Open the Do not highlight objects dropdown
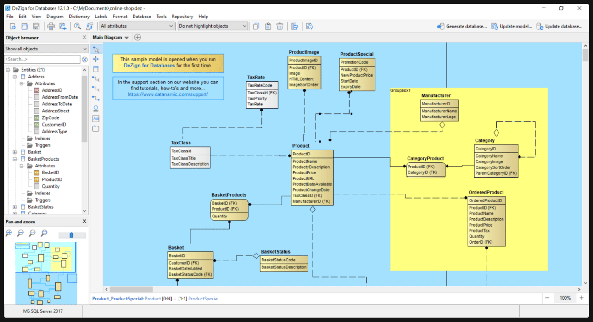The height and width of the screenshot is (322, 593). tap(213, 26)
